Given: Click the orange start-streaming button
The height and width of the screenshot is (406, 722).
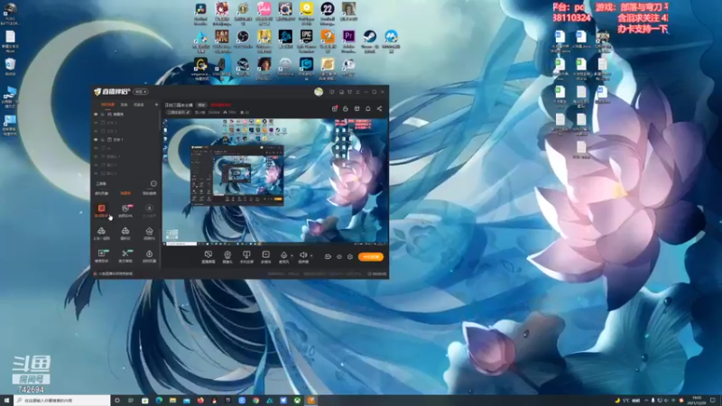Looking at the screenshot, I should pos(371,257).
